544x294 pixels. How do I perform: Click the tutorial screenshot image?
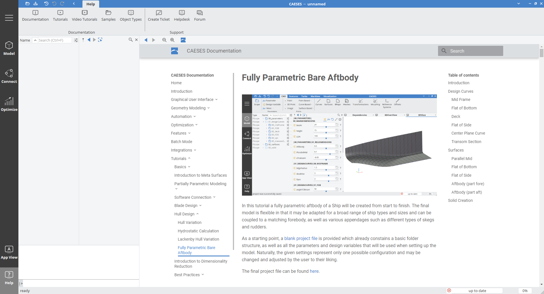339,145
